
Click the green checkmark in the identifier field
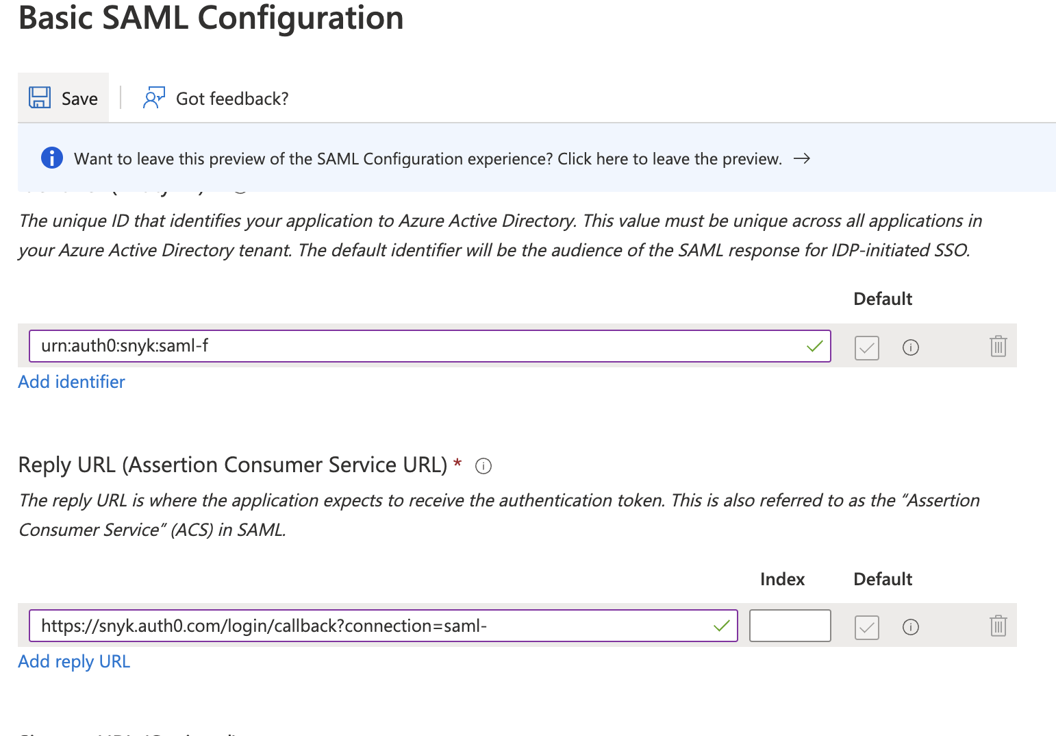(x=814, y=346)
